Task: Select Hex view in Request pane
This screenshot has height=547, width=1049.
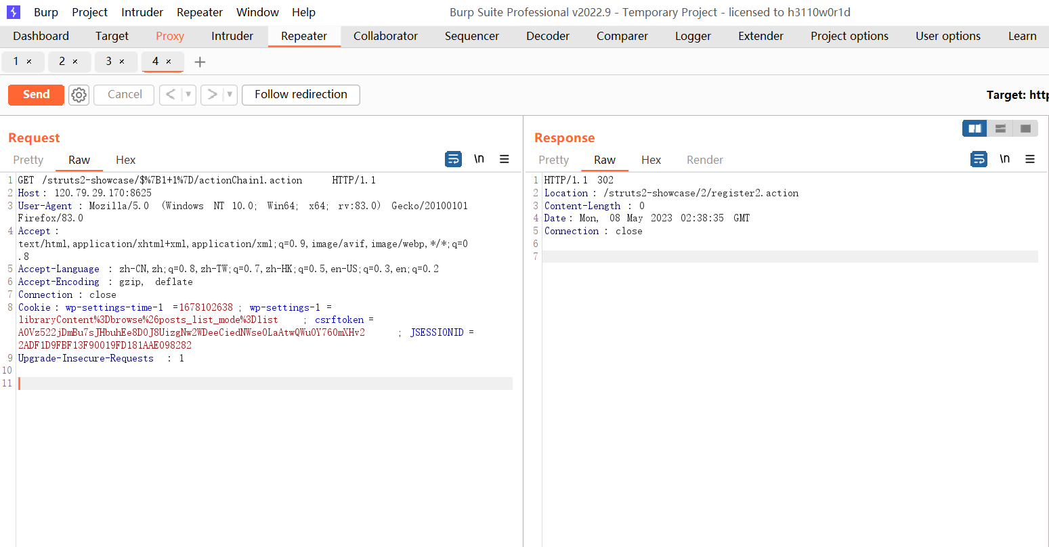Action: (125, 160)
